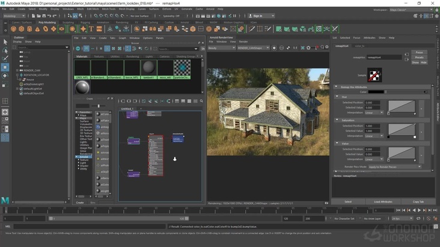
Task: Click the Arnold RenderView refresh render icon
Action: tap(322, 48)
